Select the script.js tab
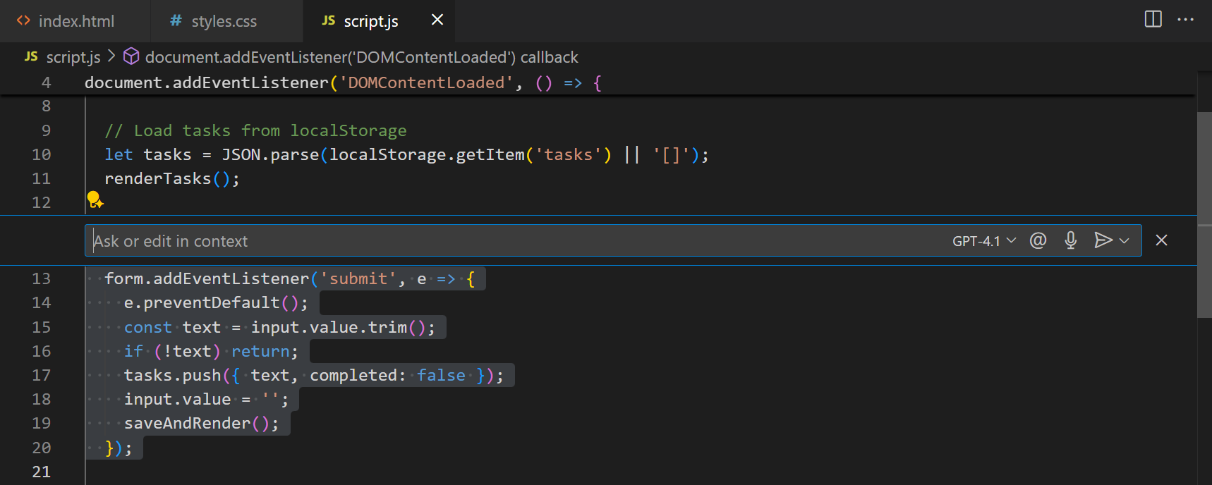1212x485 pixels. (x=370, y=21)
